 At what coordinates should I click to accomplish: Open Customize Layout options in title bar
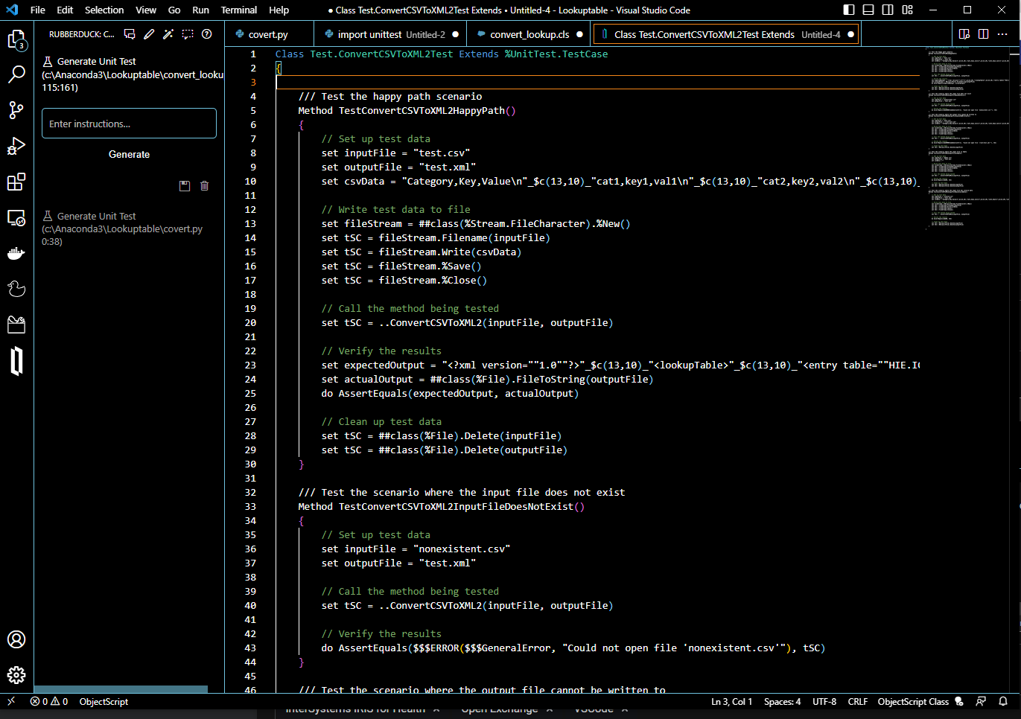(907, 10)
